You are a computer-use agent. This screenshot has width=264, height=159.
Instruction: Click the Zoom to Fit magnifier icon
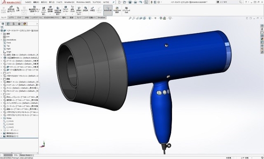(x=130, y=18)
